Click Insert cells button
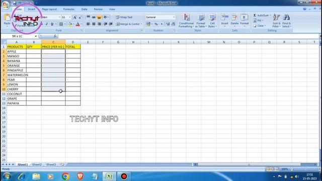This screenshot has width=322, height=181. coord(225,20)
